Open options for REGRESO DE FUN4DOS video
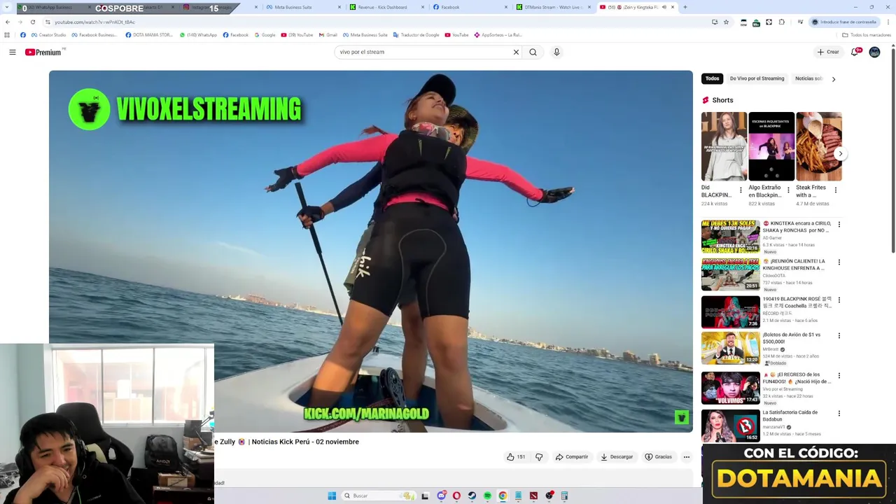This screenshot has width=896, height=504. 839,376
